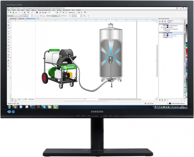This screenshot has height=157, width=194.
Task: Collapse Главная страница tree node
Action: click(x=160, y=32)
